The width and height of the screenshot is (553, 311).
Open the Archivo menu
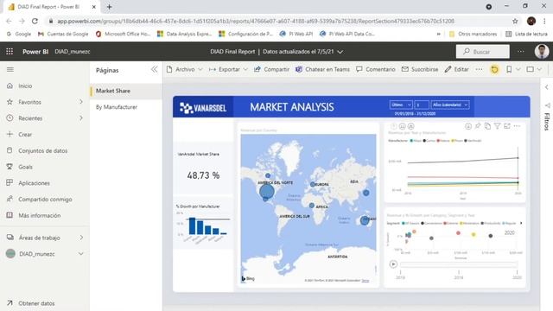point(185,69)
